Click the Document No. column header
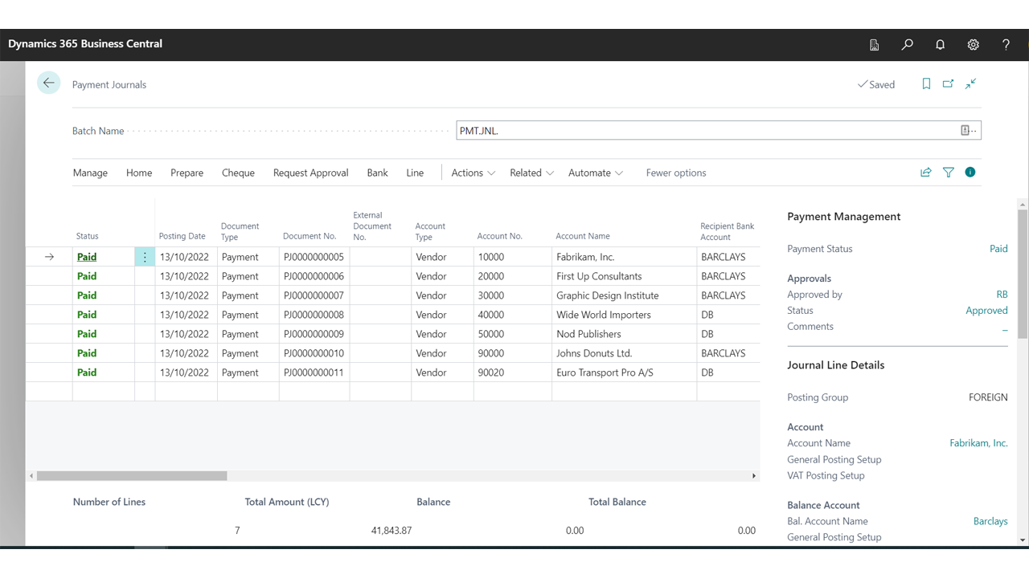 click(310, 236)
